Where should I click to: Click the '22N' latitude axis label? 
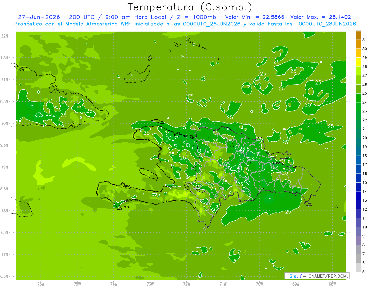pos(4,36)
